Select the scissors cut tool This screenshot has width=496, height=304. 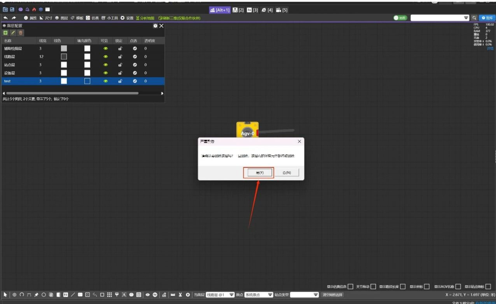(x=180, y=295)
